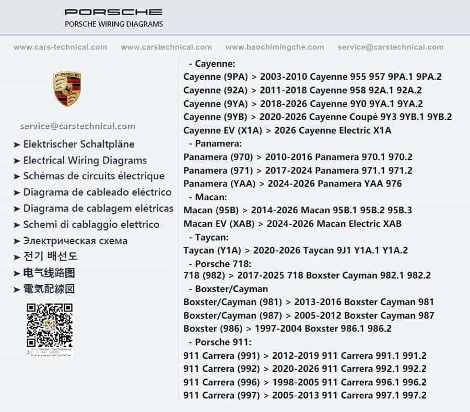Click the WeChat QR code image

click(x=50, y=330)
